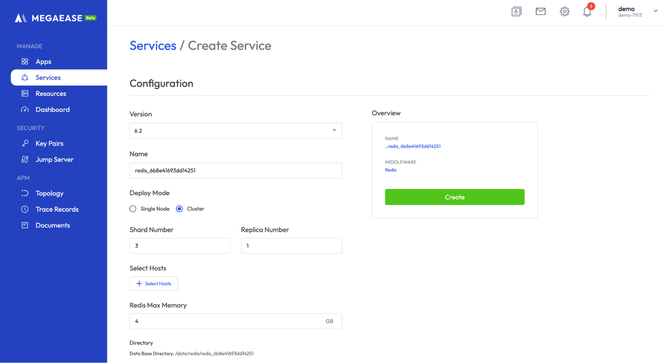Click the Key Pairs key icon
This screenshot has height=363, width=665.
(25, 143)
